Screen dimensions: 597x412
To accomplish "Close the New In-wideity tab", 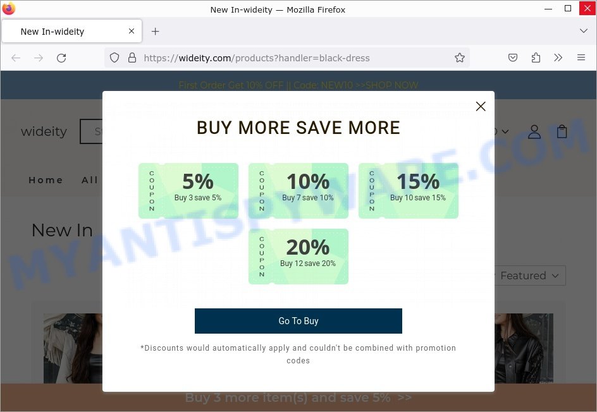I will pos(132,31).
